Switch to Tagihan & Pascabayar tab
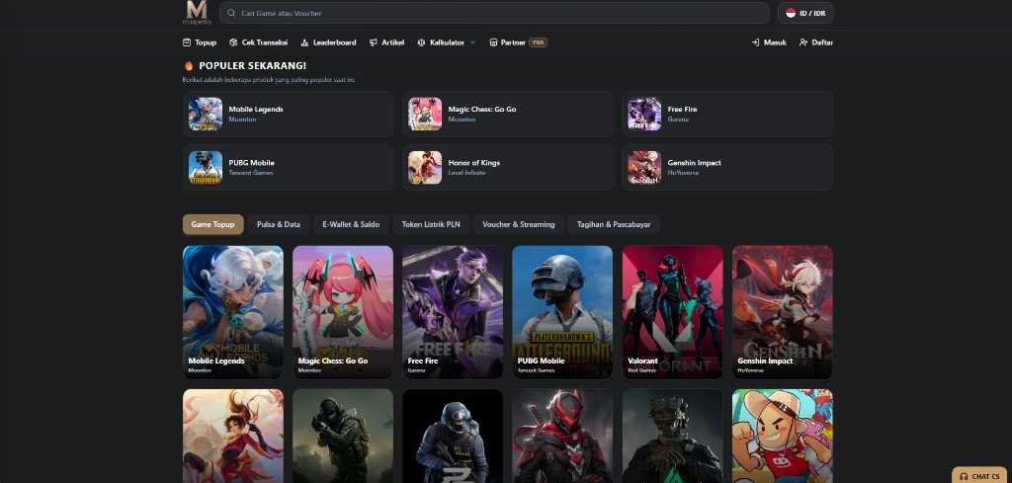This screenshot has width=1012, height=483. tap(614, 224)
